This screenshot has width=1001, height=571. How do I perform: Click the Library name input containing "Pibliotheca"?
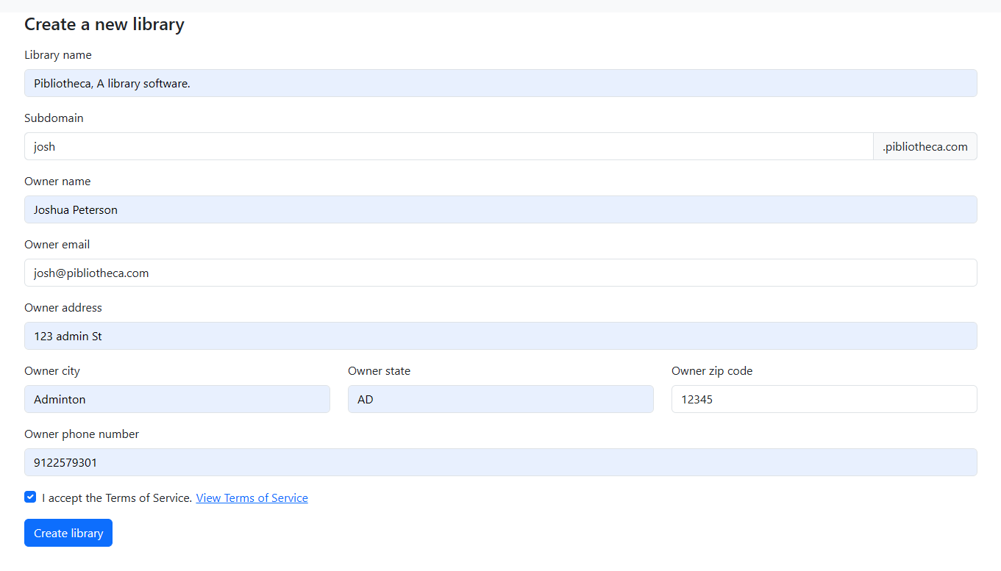point(500,83)
